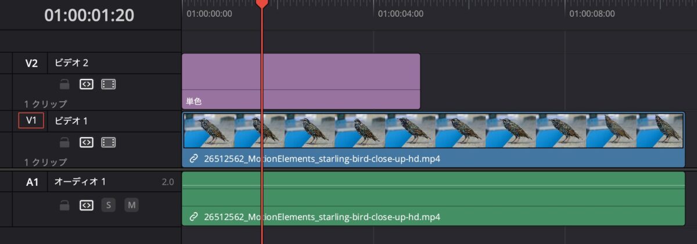Select the V2 track badge
The image size is (697, 244).
[x=31, y=63]
